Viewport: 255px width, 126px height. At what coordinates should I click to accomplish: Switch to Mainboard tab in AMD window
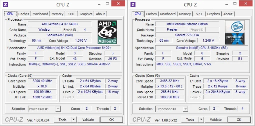[40, 14]
